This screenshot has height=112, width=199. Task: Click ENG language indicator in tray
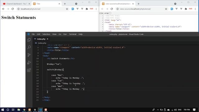pyautogui.click(x=180, y=110)
